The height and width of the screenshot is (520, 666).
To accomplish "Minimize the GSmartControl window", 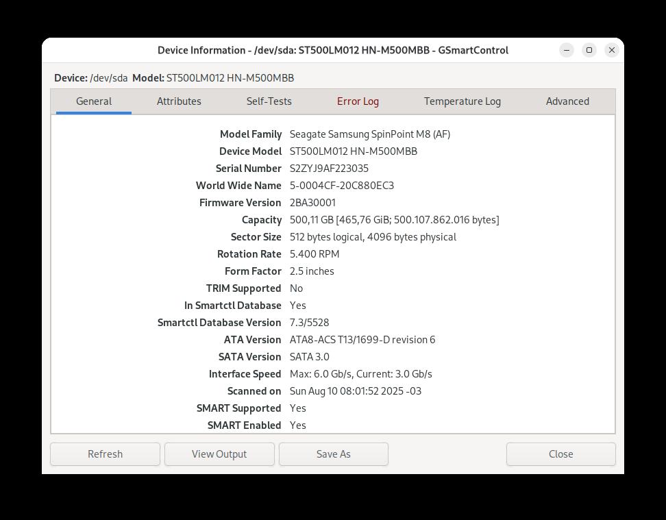I will tap(567, 50).
